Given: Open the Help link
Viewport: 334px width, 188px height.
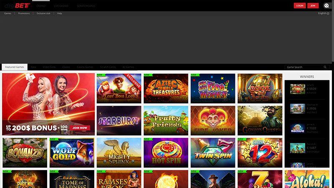Looking at the screenshot, I should pyautogui.click(x=59, y=13).
